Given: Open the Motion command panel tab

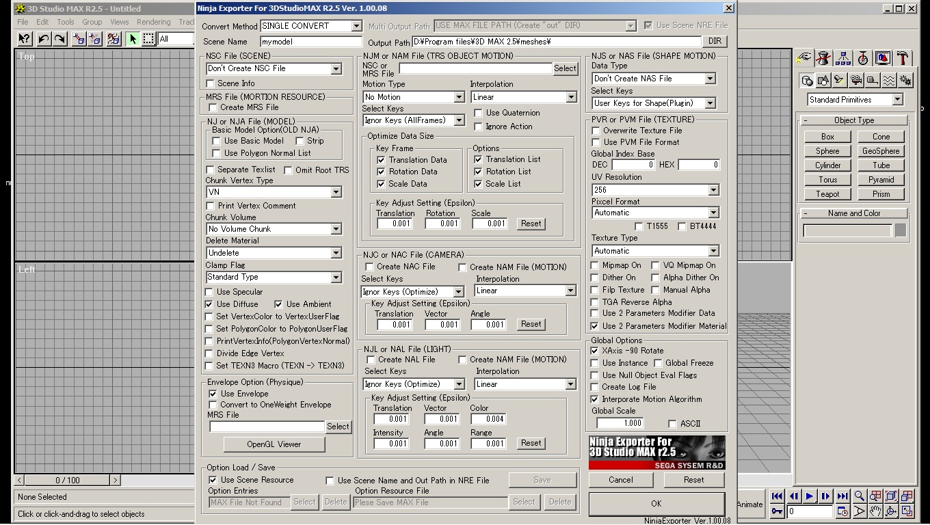Looking at the screenshot, I should tap(863, 58).
